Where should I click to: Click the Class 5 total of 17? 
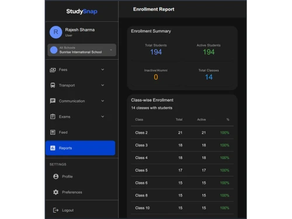click(x=180, y=171)
